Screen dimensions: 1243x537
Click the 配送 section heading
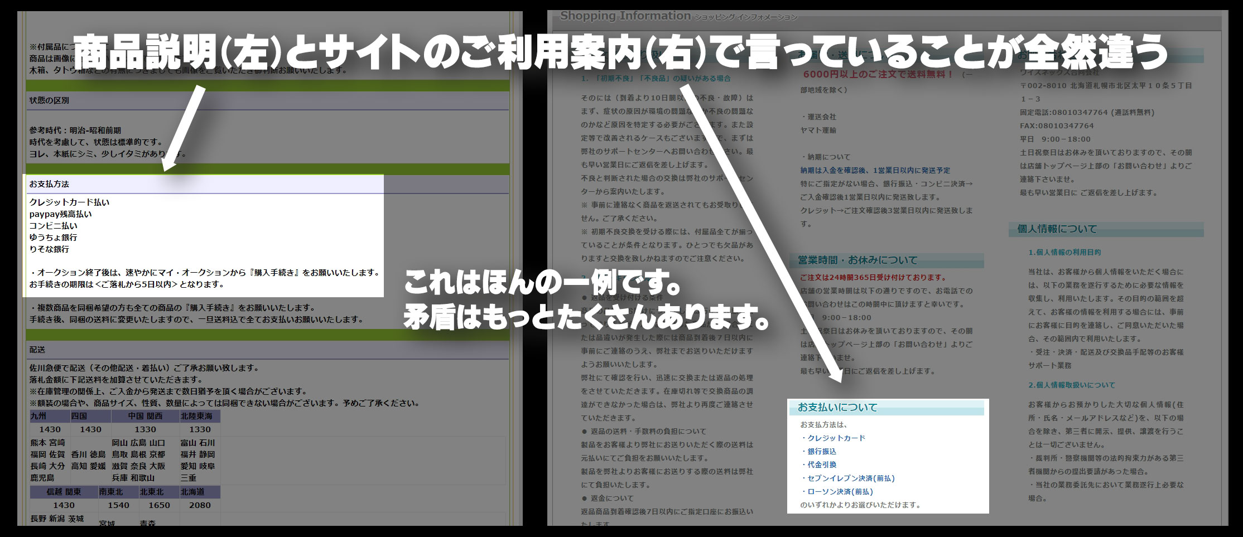point(37,350)
